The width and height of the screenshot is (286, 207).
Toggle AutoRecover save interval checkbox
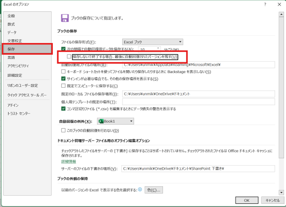coord(64,49)
